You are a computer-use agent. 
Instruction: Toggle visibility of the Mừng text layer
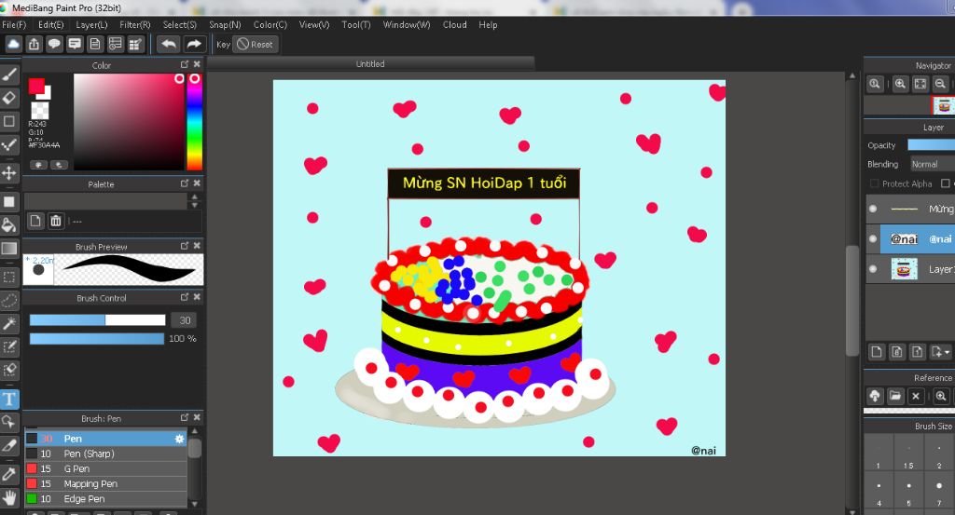[x=873, y=209]
